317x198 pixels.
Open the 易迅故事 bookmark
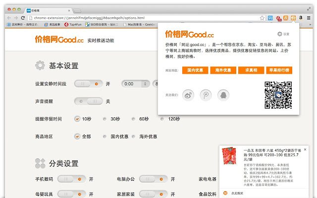pos(52,24)
